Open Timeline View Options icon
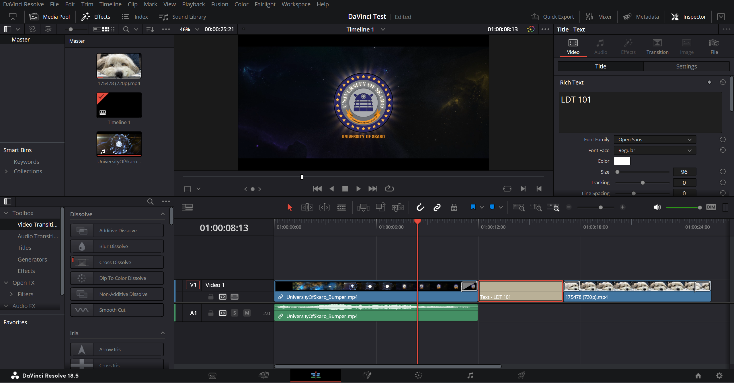Screen dimensions: 734x383 (187, 207)
